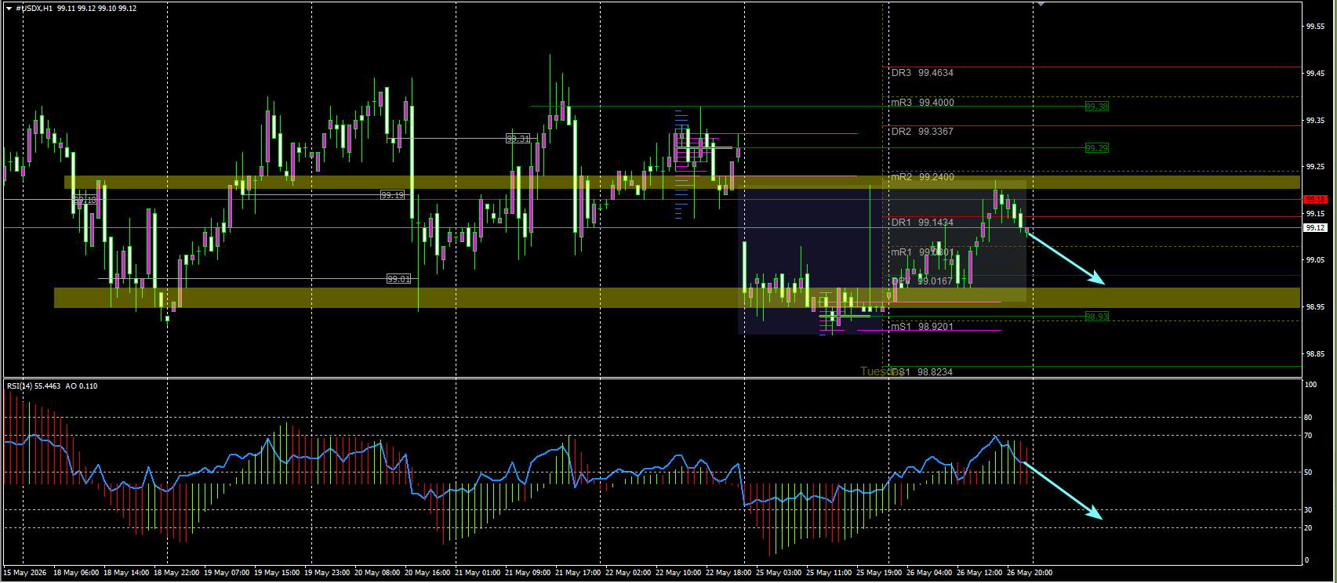Open the one-click trading arrow beside #USDX,H1

click(9, 8)
